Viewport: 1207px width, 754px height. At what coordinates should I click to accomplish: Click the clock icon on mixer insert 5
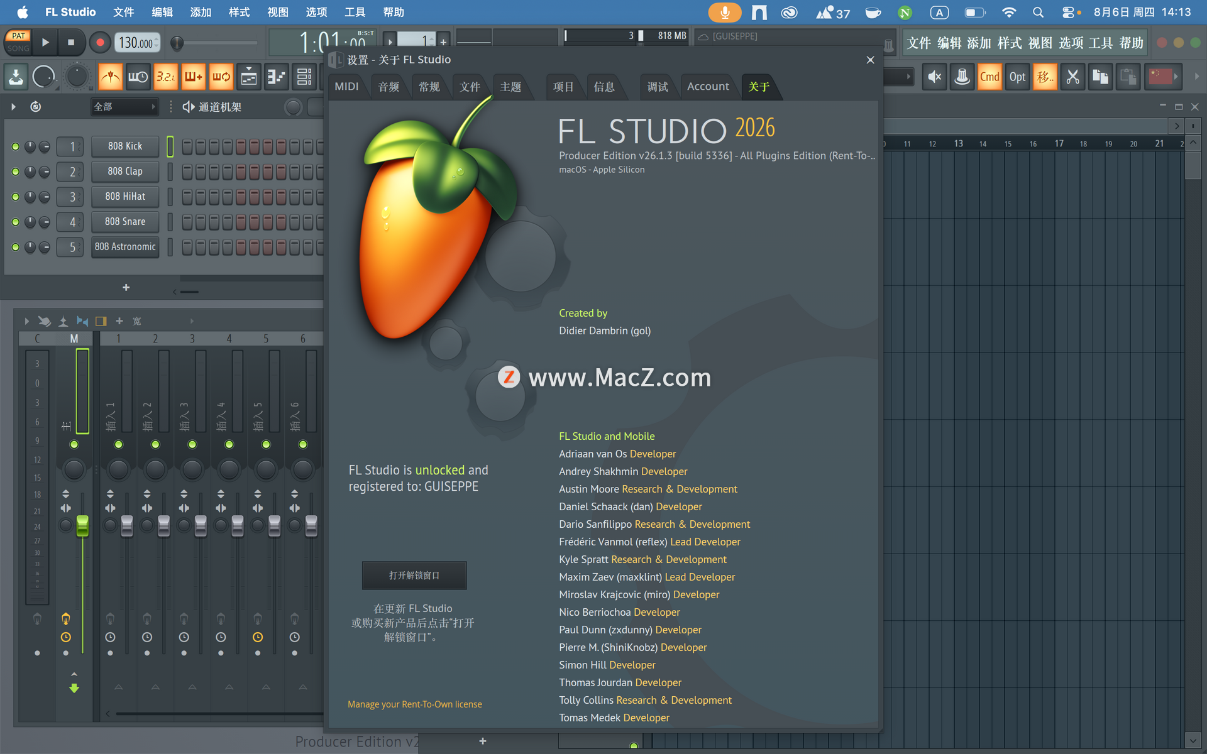pos(258,637)
